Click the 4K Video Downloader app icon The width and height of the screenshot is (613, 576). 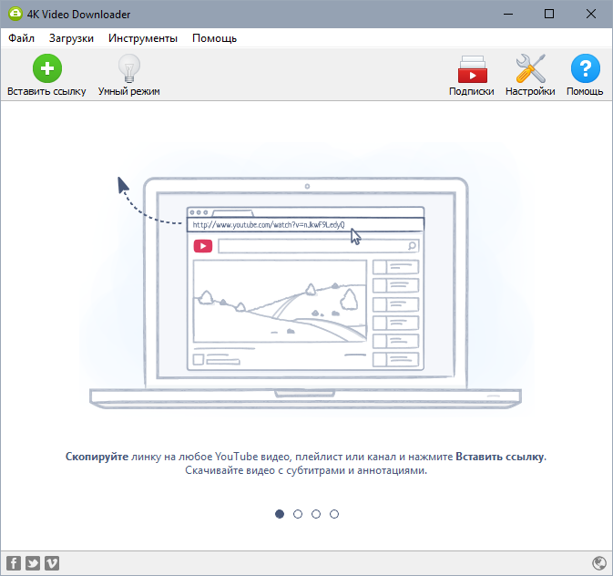pyautogui.click(x=15, y=14)
